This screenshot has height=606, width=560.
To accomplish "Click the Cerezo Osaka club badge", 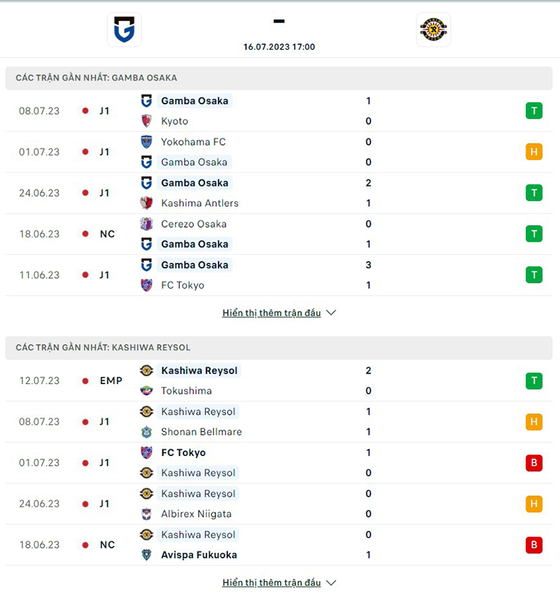I will [147, 224].
